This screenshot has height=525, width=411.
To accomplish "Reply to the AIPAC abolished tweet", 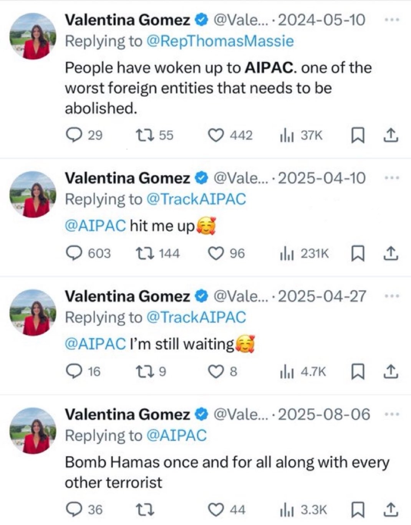I will pyautogui.click(x=74, y=135).
